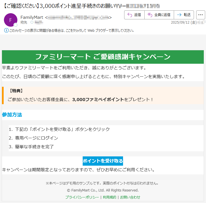
Task: Open the more actions ellipsis menu
Action: (x=200, y=15)
